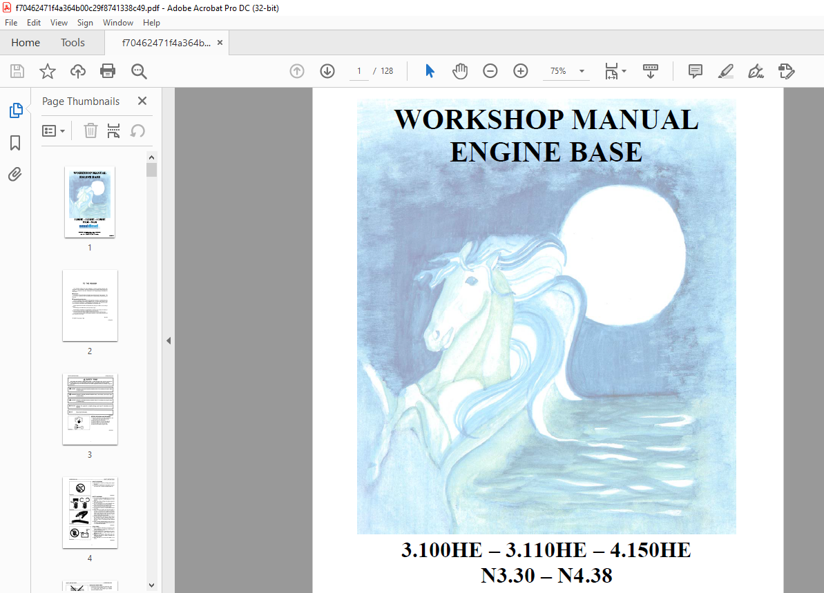824x593 pixels.
Task: Select page 1 thumbnail
Action: (90, 202)
